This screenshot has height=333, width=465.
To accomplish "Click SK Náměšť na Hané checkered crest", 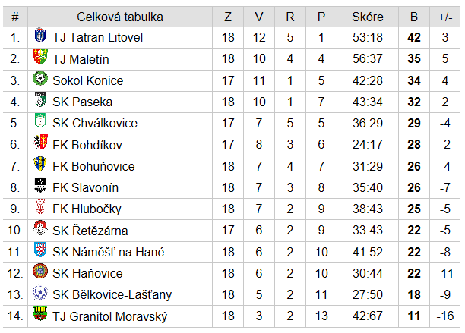I will tap(40, 250).
